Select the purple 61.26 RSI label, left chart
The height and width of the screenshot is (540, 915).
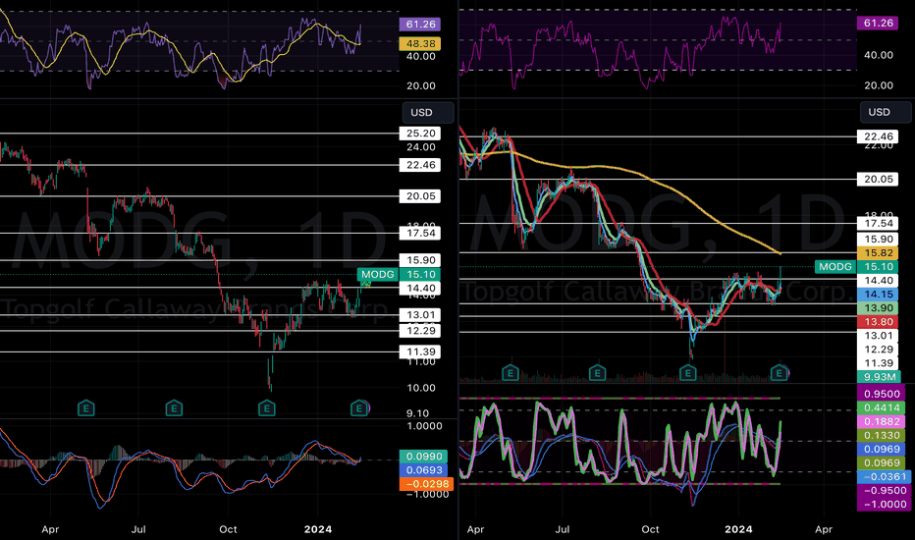[420, 25]
